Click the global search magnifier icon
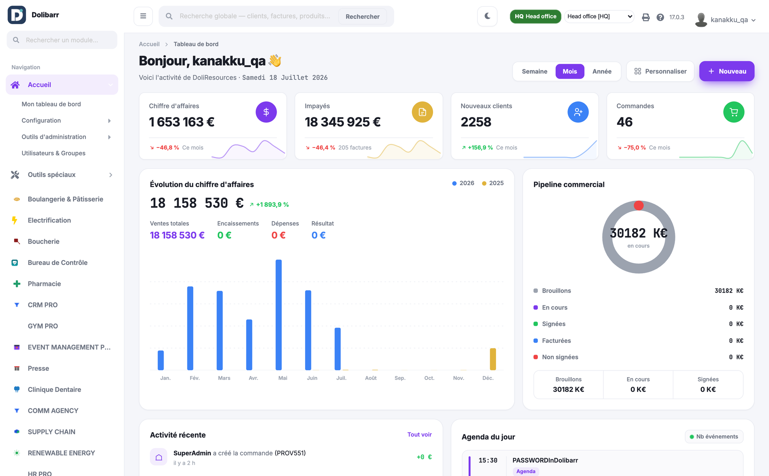The width and height of the screenshot is (769, 476). pos(169,16)
